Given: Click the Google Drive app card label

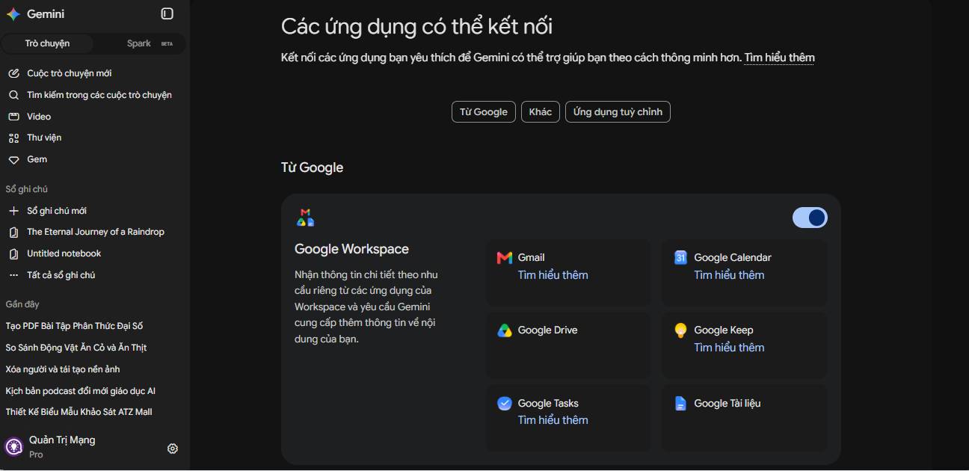Looking at the screenshot, I should point(547,330).
